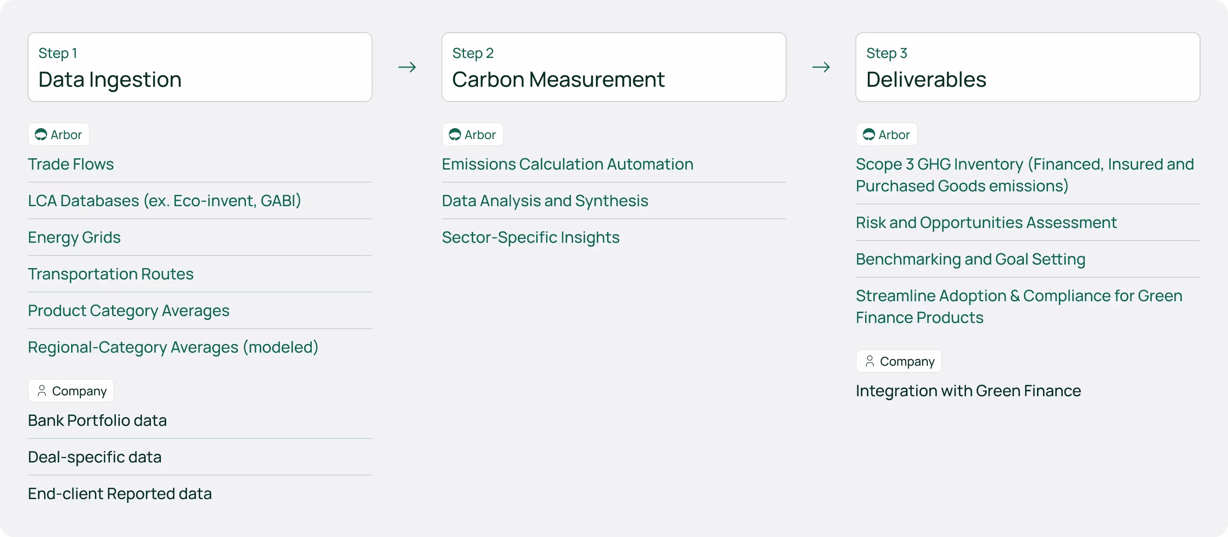Click the Company person icon under Deliverables
1228x537 pixels.
pos(870,361)
